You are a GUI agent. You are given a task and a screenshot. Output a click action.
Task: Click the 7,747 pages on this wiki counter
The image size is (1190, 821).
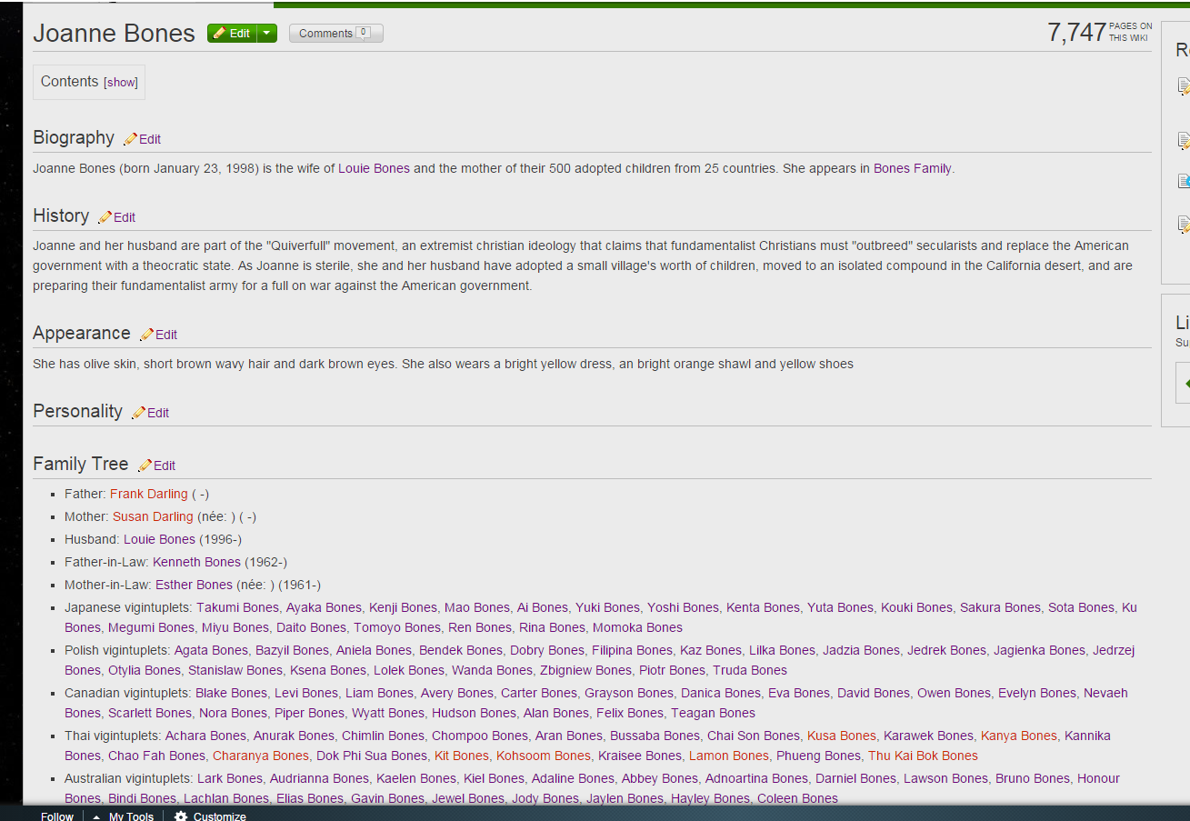pyautogui.click(x=1099, y=33)
